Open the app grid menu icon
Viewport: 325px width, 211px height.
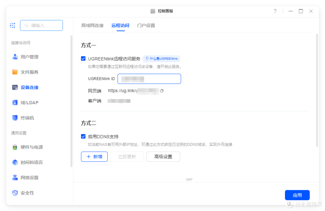(12, 26)
